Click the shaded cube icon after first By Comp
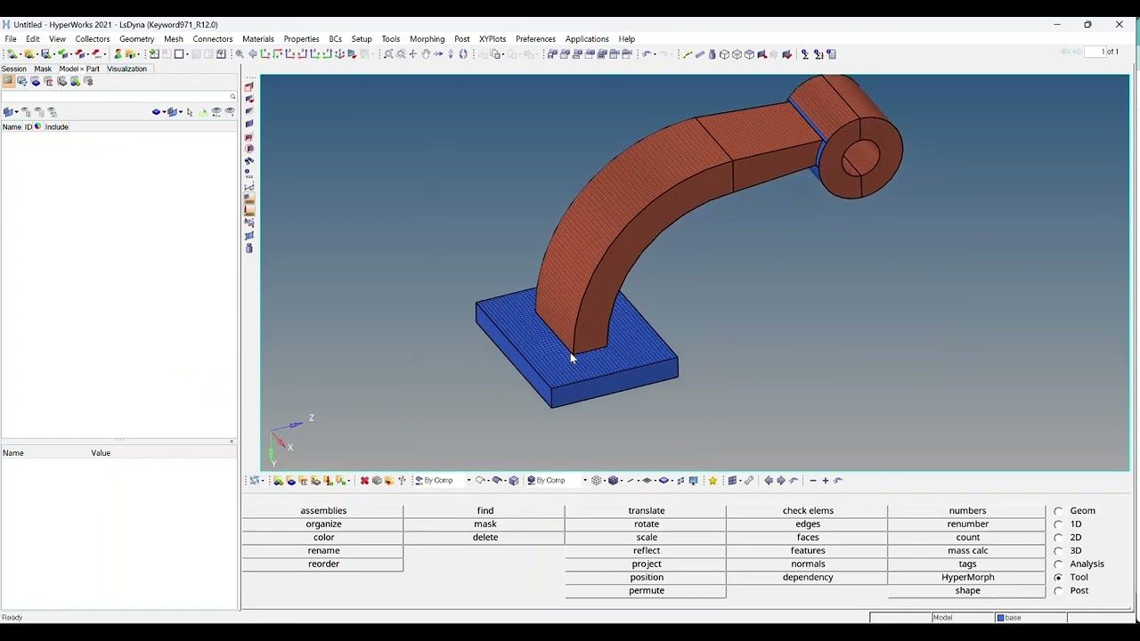Image resolution: width=1140 pixels, height=641 pixels. click(x=514, y=481)
